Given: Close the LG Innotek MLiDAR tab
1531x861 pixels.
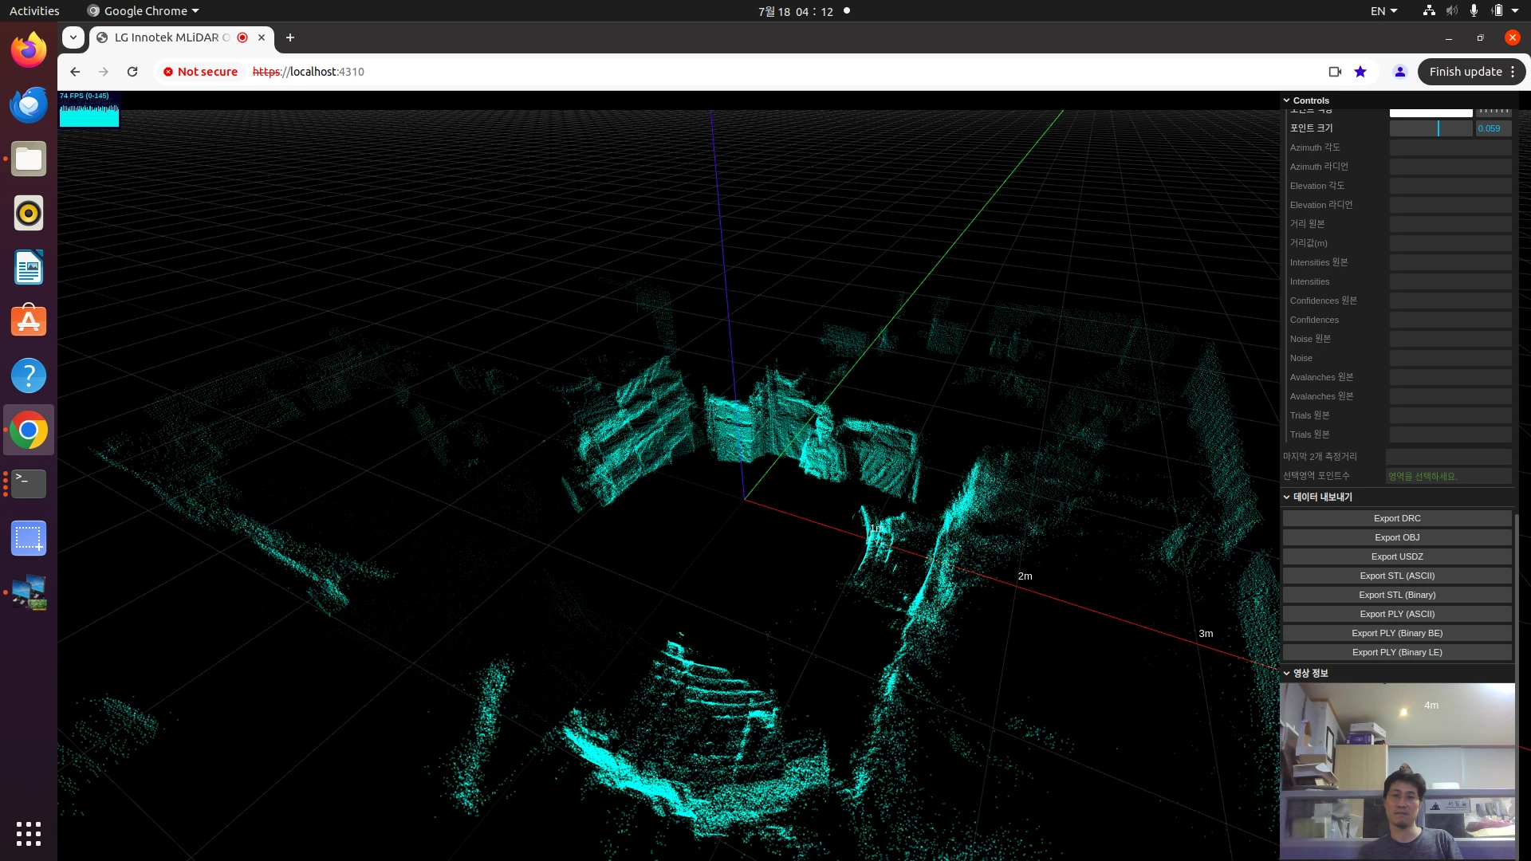Looking at the screenshot, I should [x=262, y=37].
